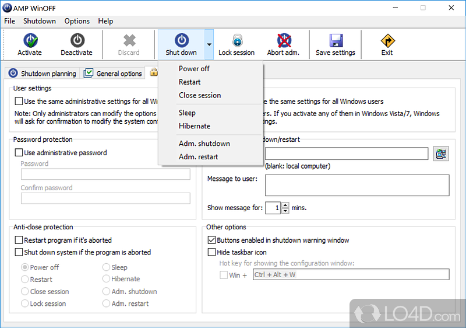This screenshot has height=328, width=466.
Task: Click the Exit toolbar icon
Action: tap(387, 40)
